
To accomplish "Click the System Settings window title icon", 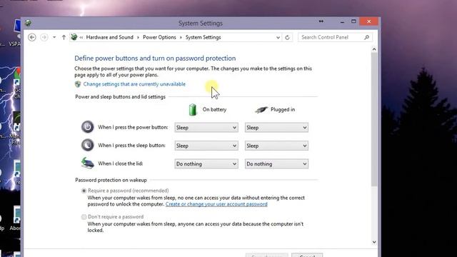I will (x=29, y=23).
